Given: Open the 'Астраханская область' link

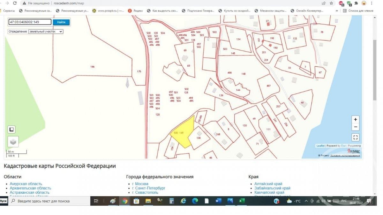Looking at the screenshot, I should click(x=30, y=193).
